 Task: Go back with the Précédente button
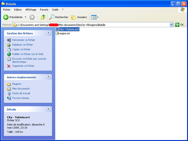[x=13, y=17]
